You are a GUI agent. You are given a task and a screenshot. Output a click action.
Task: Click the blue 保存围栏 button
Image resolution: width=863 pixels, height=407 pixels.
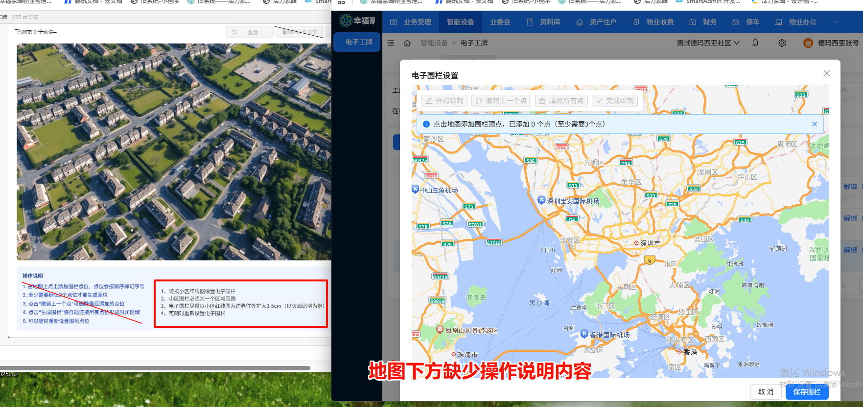pos(807,392)
